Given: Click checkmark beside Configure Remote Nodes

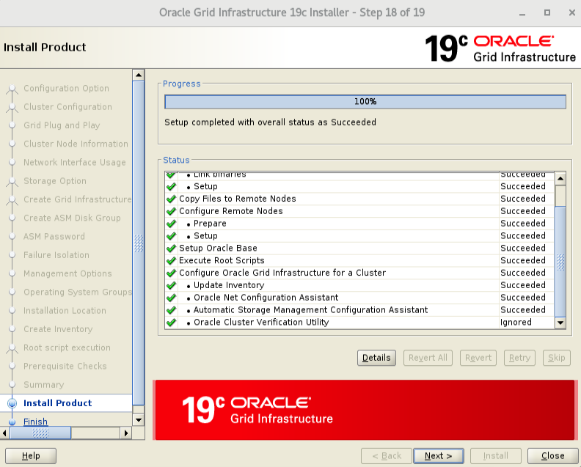Looking at the screenshot, I should click(171, 211).
